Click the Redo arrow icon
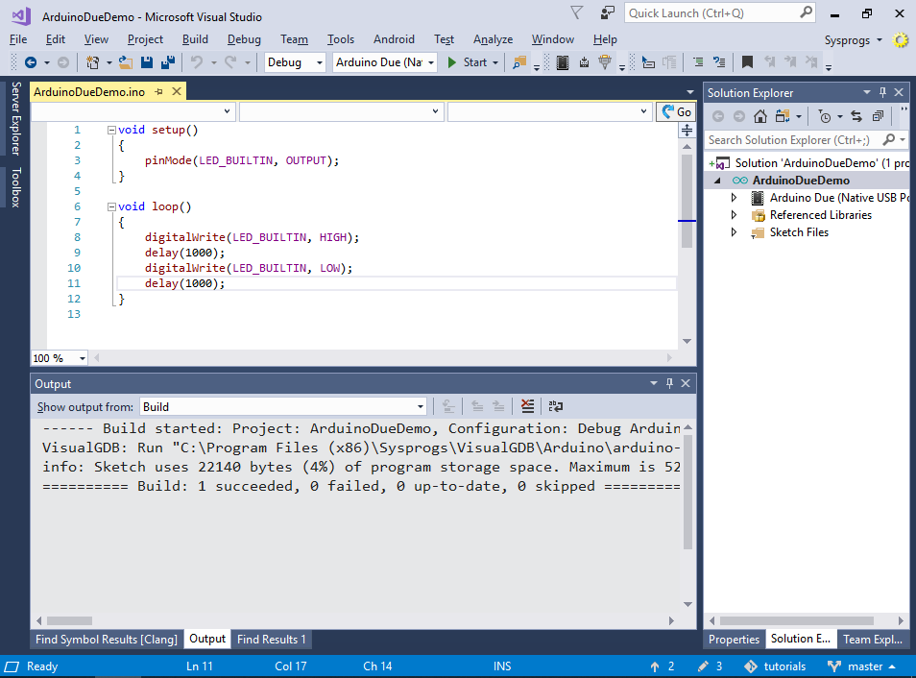916x678 pixels. 230,62
